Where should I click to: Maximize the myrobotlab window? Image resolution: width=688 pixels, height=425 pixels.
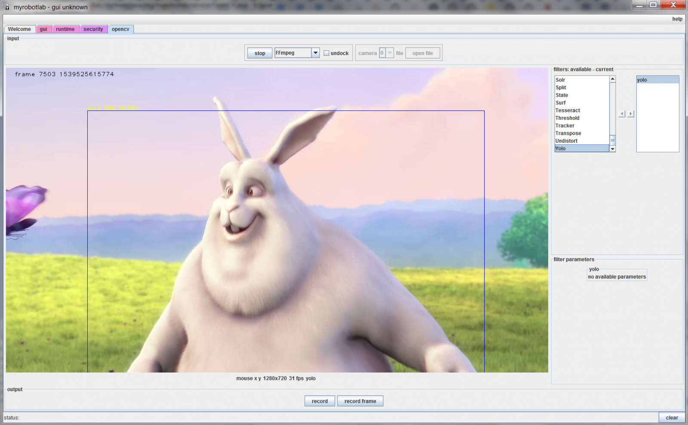click(x=653, y=5)
